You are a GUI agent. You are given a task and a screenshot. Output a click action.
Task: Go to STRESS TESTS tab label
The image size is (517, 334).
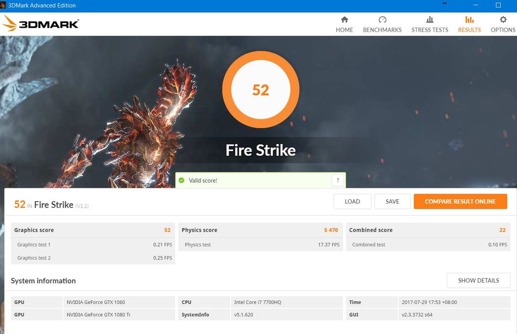[x=429, y=30]
